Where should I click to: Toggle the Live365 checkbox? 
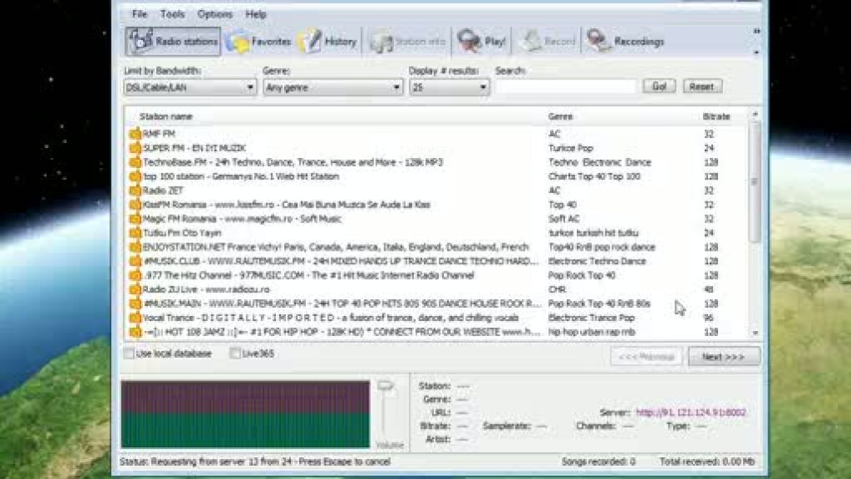[235, 354]
